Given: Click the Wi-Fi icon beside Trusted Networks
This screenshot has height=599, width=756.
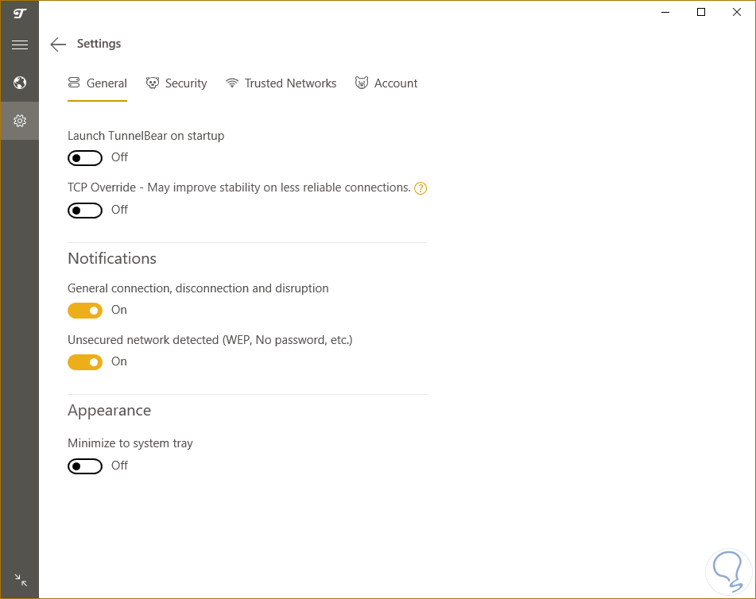Looking at the screenshot, I should point(232,83).
